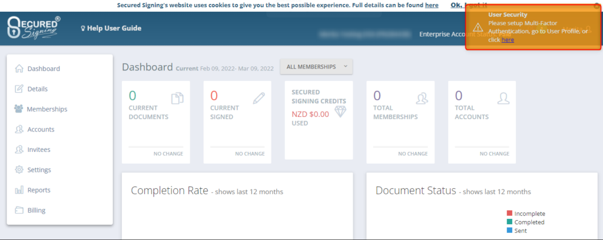Click the Dashboard date range text
Screen dimensions: 603x240
click(237, 69)
